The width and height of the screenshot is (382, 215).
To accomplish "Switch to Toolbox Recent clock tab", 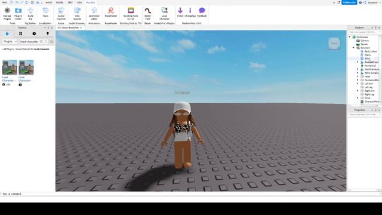I will (x=34, y=33).
